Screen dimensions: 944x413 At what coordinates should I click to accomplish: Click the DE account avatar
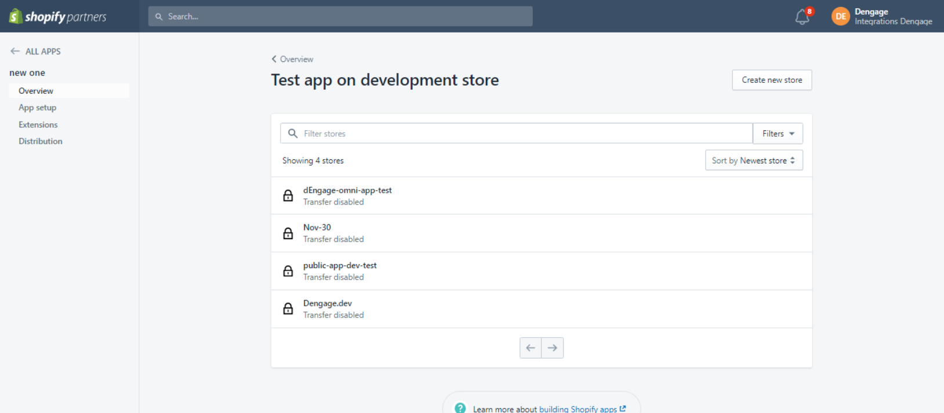tap(840, 16)
